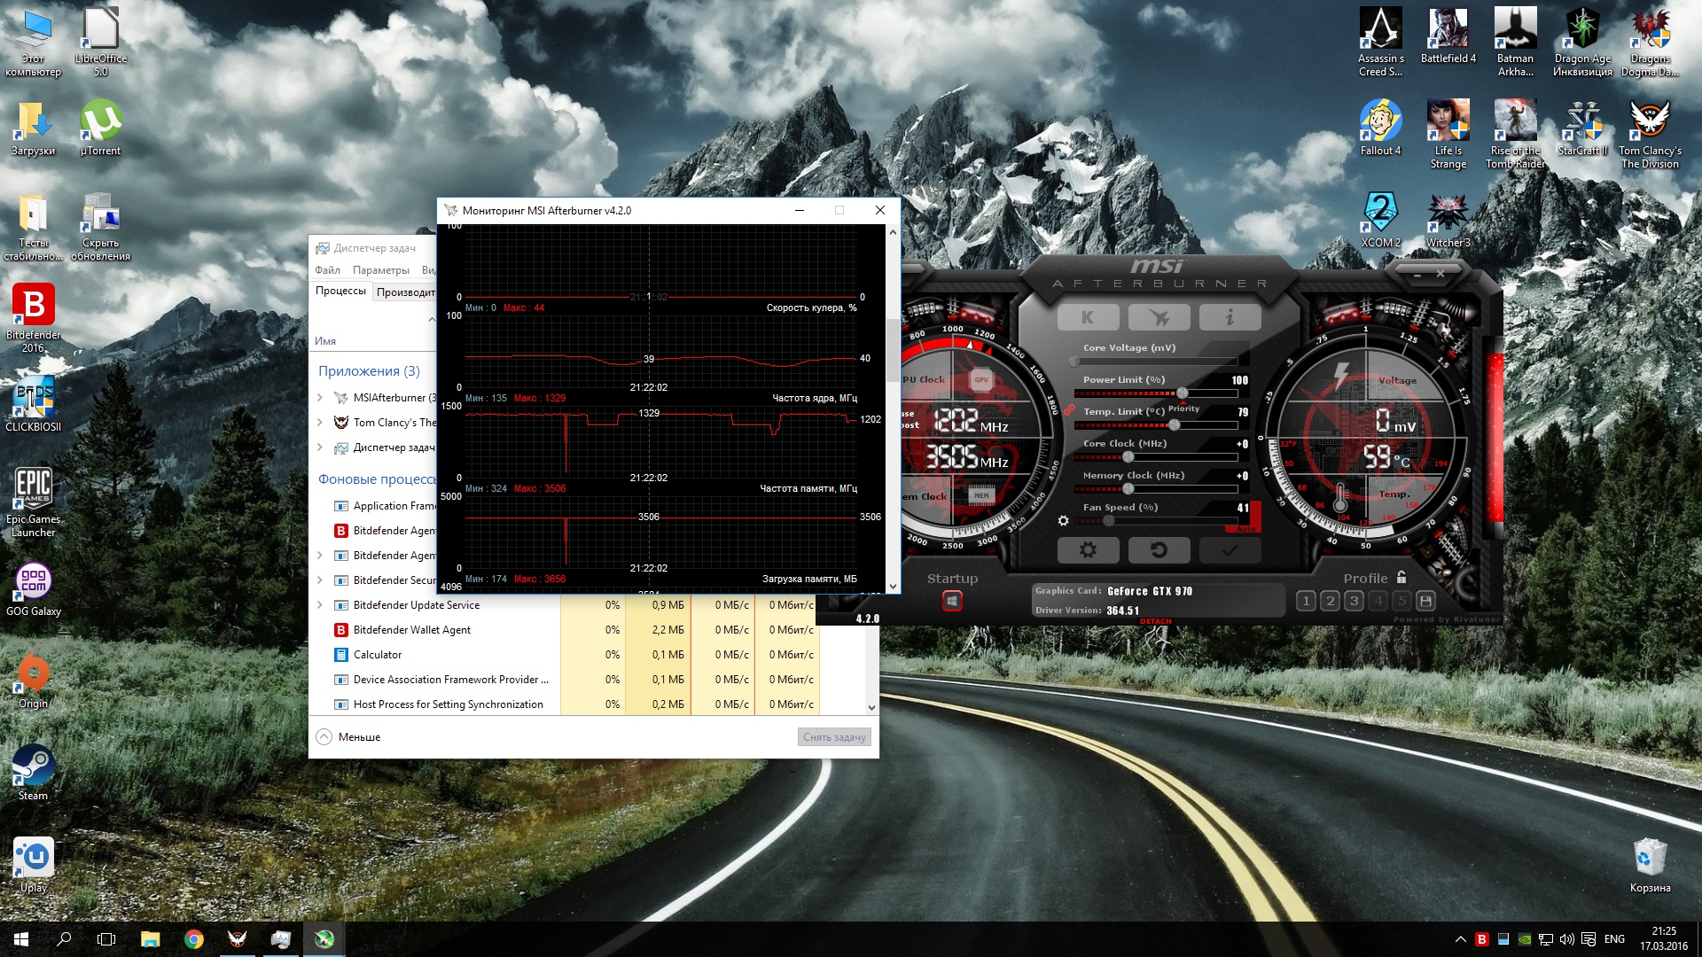Open the Файл menu in Task Manager

(327, 270)
